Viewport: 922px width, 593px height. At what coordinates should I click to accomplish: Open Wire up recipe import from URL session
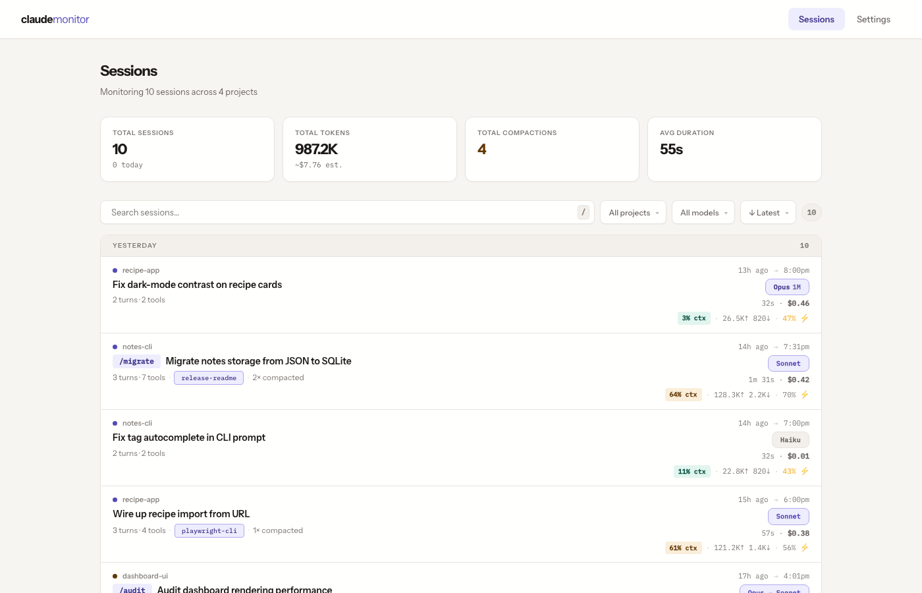(181, 514)
